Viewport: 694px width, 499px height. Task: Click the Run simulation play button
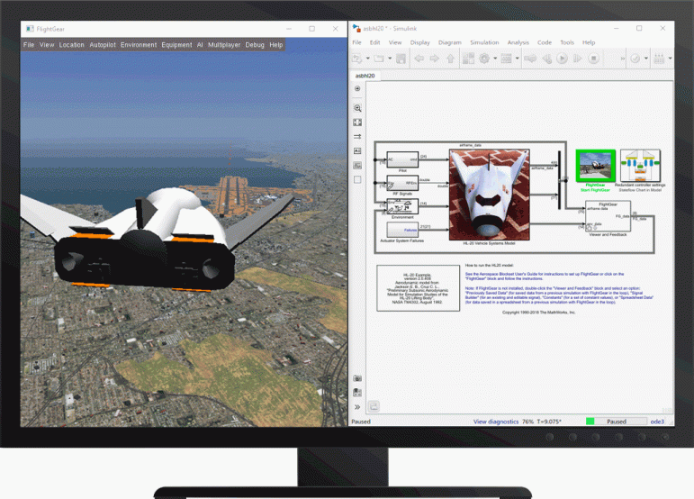[562, 59]
